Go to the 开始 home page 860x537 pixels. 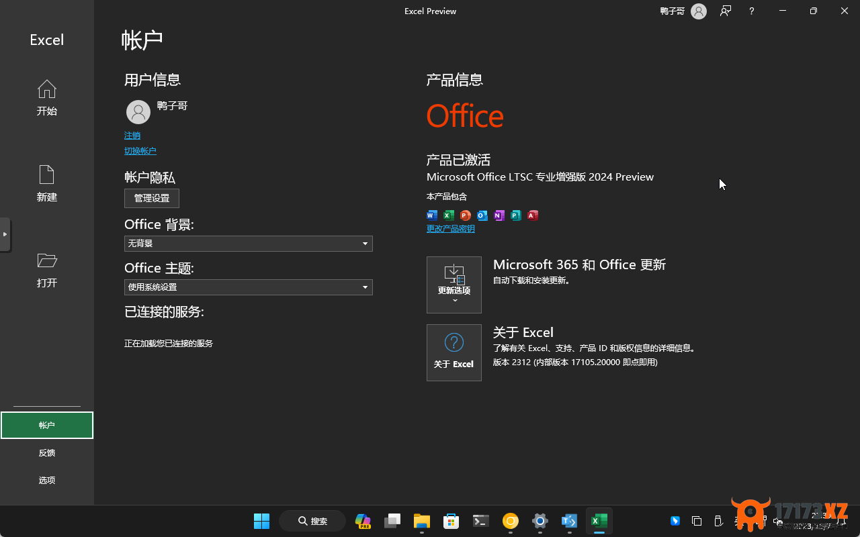pos(47,98)
